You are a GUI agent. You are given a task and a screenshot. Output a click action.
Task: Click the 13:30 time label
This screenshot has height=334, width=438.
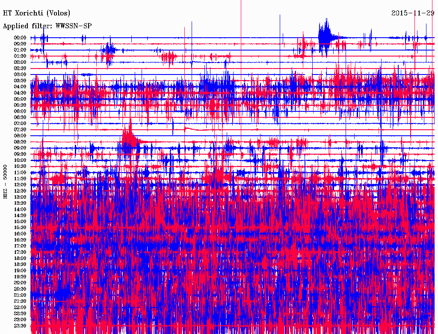[20, 203]
